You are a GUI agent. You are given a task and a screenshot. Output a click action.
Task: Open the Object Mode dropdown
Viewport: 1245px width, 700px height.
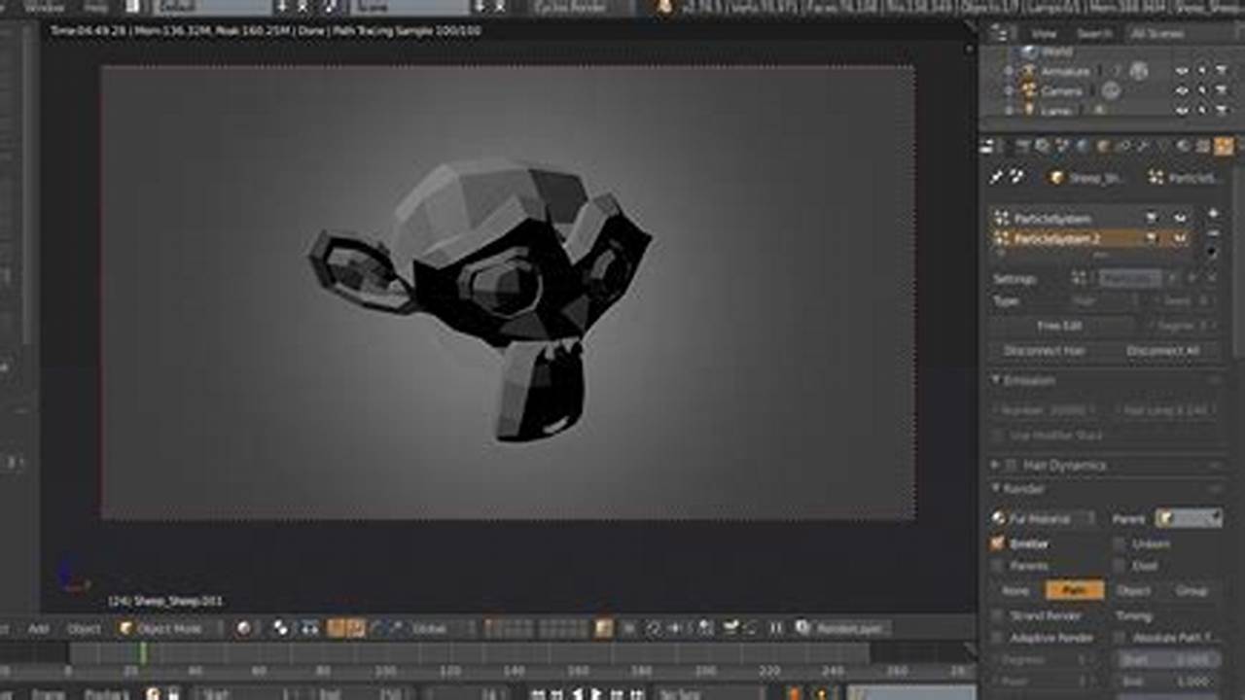point(167,628)
